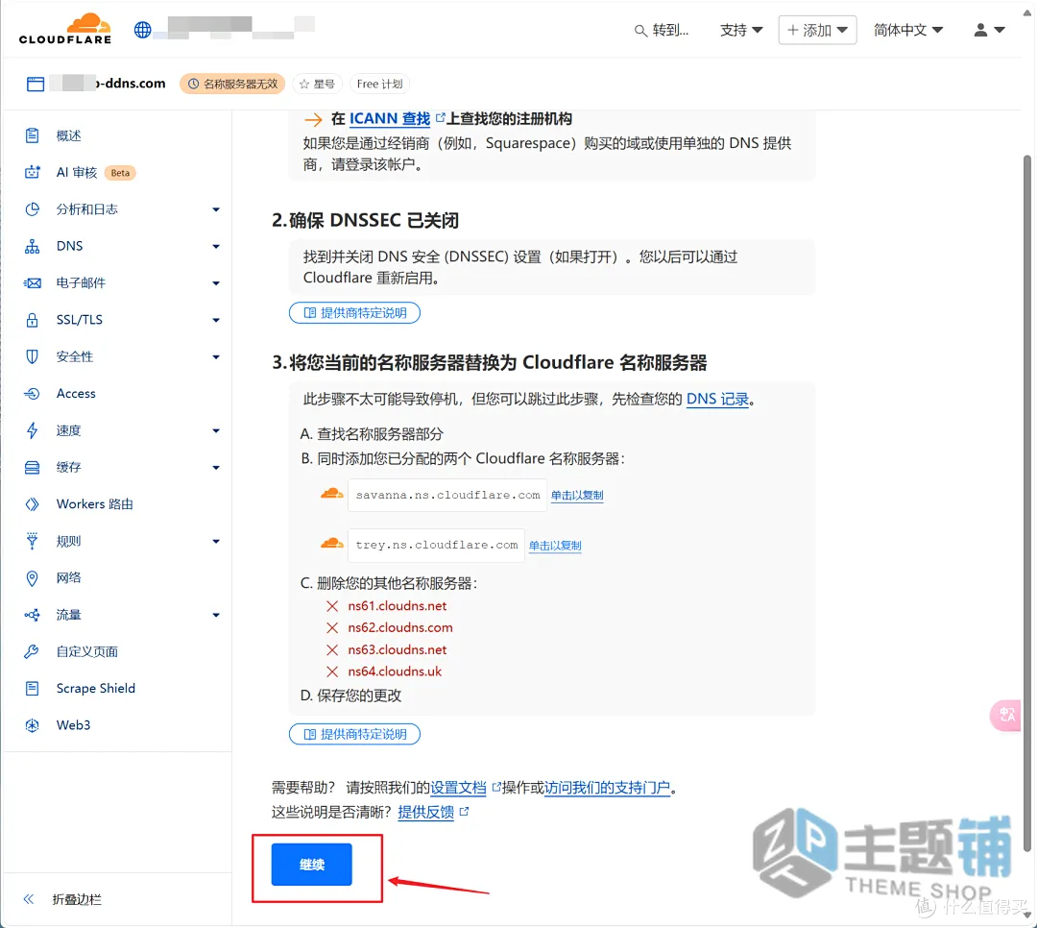This screenshot has width=1037, height=928.
Task: Click the 自定义页面 wrench icon
Action: coord(32,651)
